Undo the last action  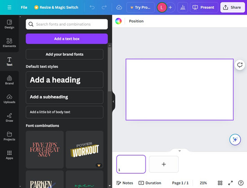[x=92, y=7]
